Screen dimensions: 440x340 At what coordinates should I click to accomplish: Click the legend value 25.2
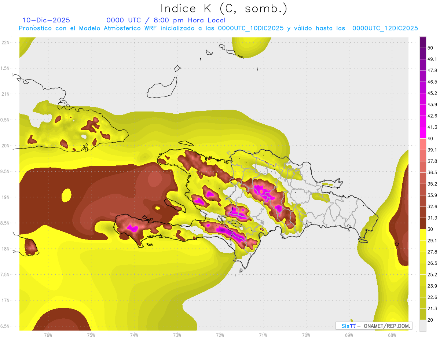click(x=432, y=275)
